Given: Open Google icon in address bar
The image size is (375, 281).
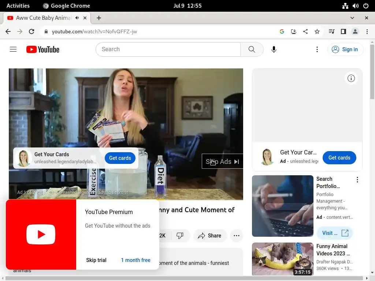Looking at the screenshot, I should point(282,31).
